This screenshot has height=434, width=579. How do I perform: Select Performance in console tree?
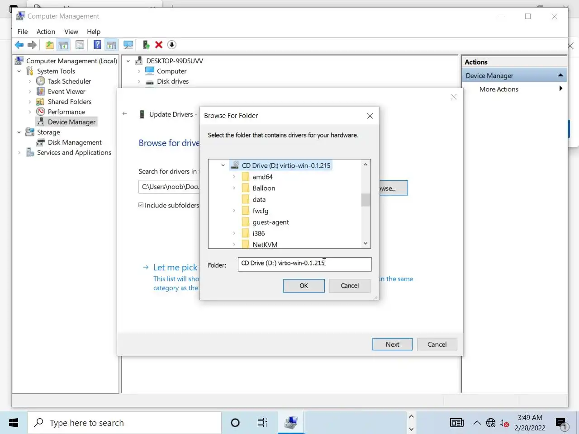click(x=66, y=112)
